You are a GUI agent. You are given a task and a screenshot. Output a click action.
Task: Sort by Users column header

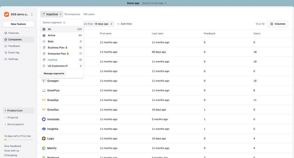pyautogui.click(x=257, y=34)
